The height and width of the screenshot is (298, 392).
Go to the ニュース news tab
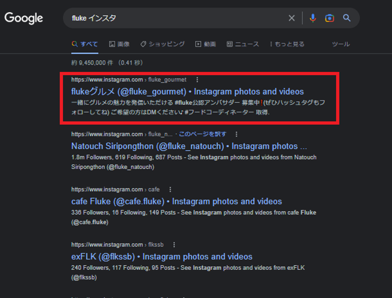(x=243, y=44)
